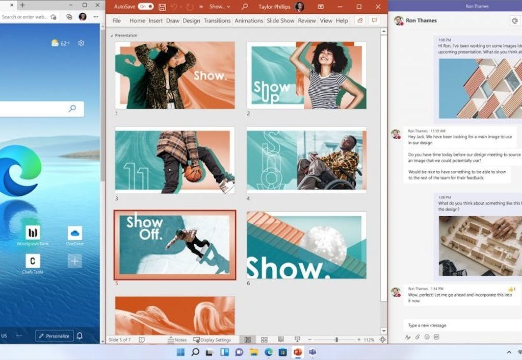
Task: Open Edge Collections icon in toolbar
Action: pyautogui.click(x=69, y=17)
